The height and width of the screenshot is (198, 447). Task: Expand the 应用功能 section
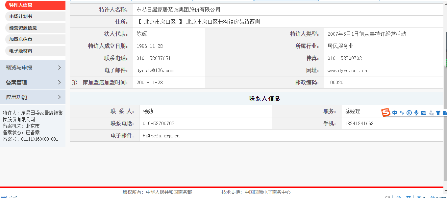[x=33, y=97]
